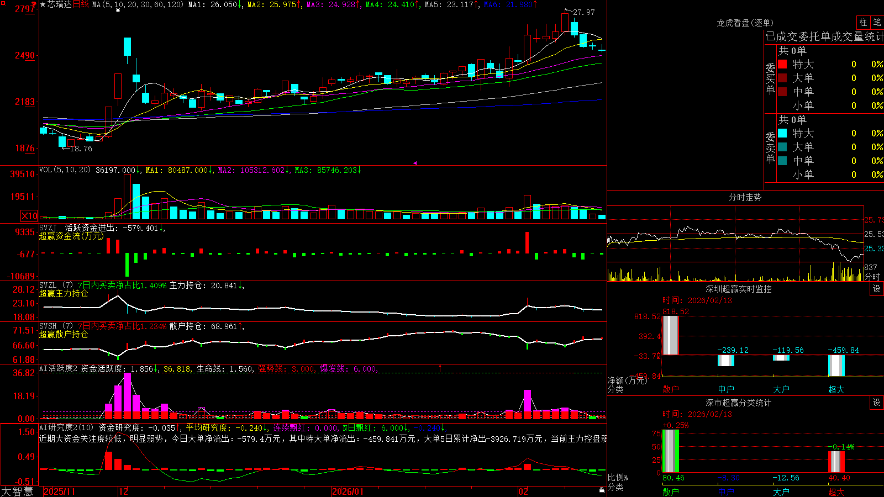This screenshot has height=497, width=884.
Task: Click the SVZL (7) indicator name
Action: (56, 285)
